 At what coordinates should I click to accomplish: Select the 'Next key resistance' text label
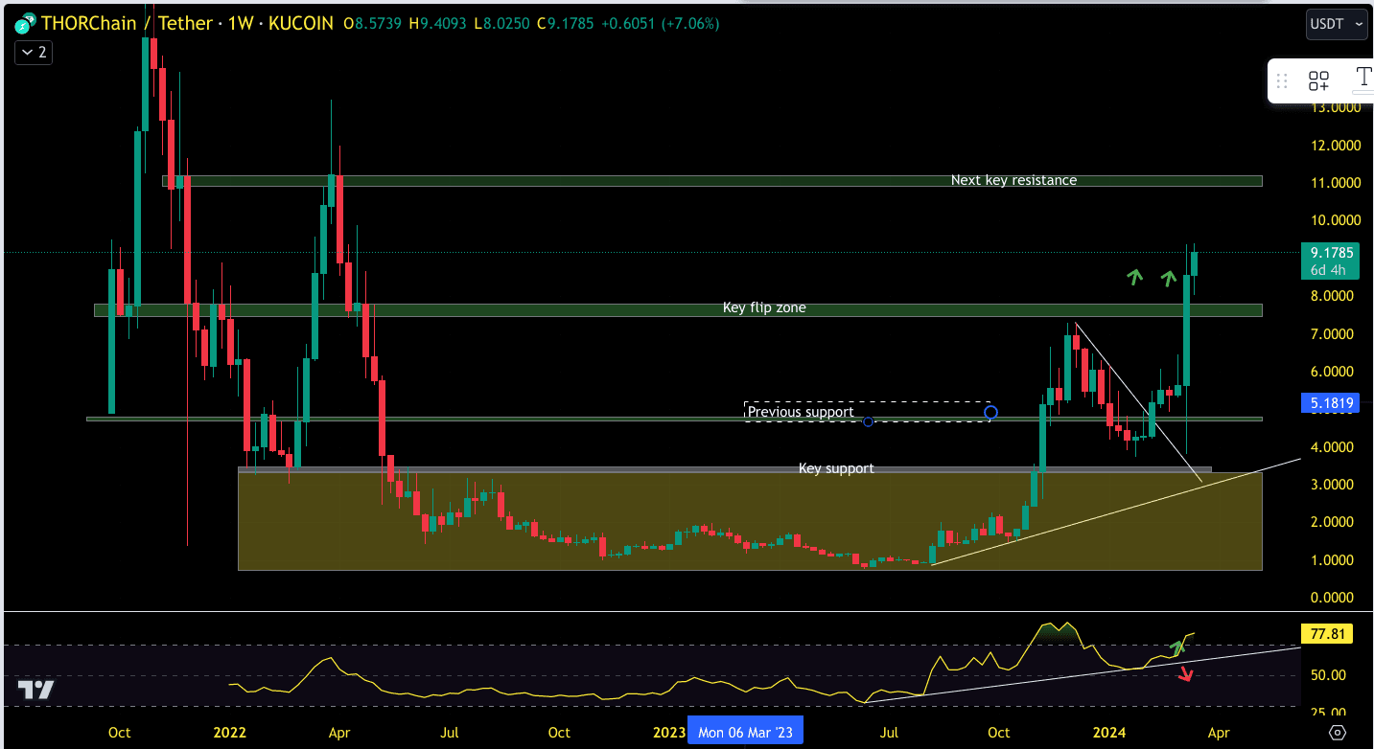pyautogui.click(x=1013, y=180)
